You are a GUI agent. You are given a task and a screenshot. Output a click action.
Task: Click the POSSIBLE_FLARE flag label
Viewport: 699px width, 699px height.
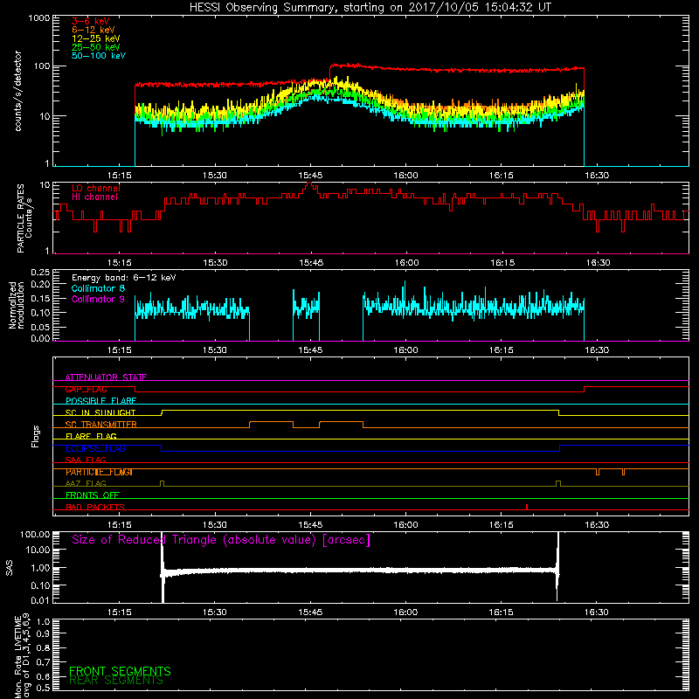[x=100, y=401]
